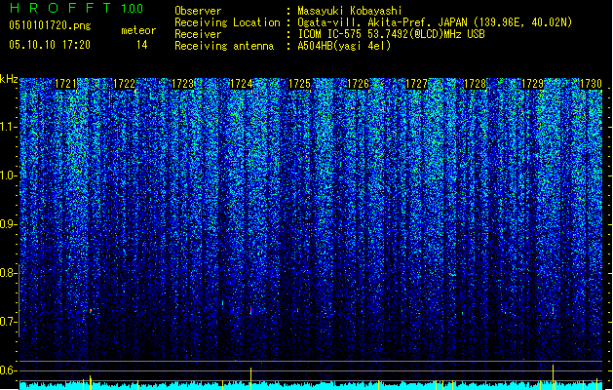Click the 0.9 kHz axis tick label
The width and height of the screenshot is (613, 390).
pos(8,224)
